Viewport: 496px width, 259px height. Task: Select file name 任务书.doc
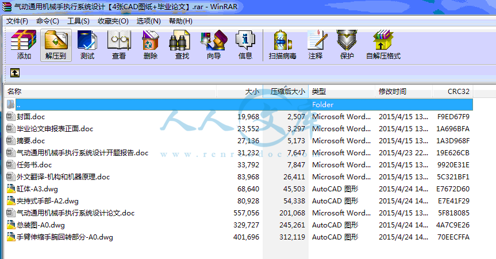tap(34, 164)
